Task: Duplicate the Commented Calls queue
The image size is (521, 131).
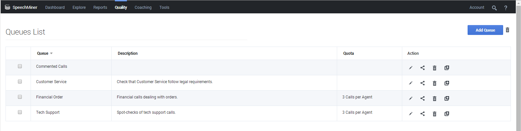Action: pos(447,68)
